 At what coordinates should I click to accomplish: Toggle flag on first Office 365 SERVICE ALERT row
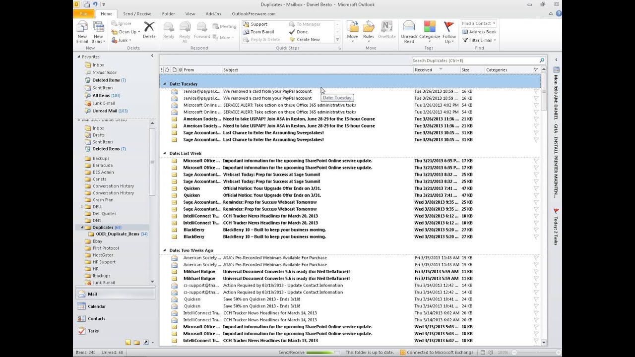pyautogui.click(x=536, y=105)
